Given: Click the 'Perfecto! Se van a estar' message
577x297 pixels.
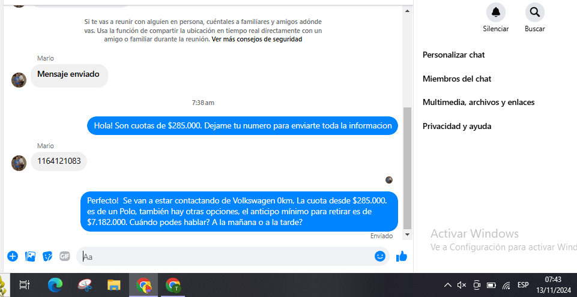Looking at the screenshot, I should click(x=239, y=211).
